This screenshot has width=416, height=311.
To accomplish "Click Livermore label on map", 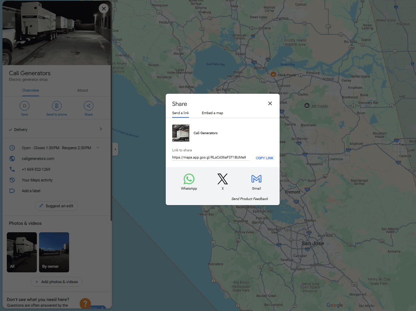I will click(x=335, y=159).
